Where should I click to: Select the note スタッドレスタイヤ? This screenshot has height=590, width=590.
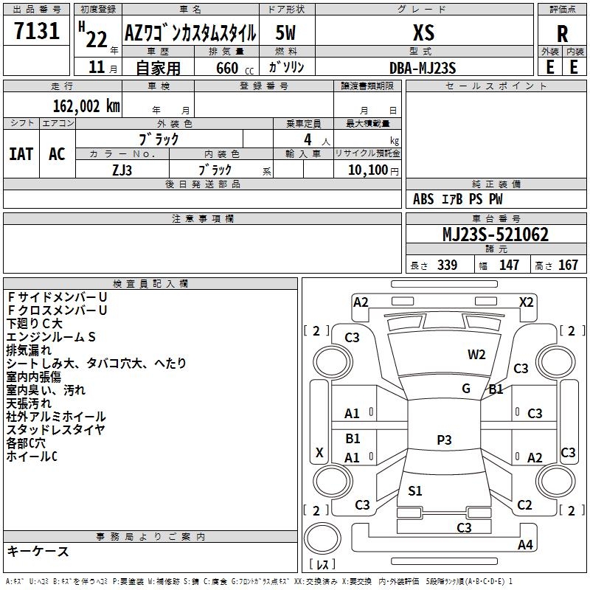click(56, 430)
